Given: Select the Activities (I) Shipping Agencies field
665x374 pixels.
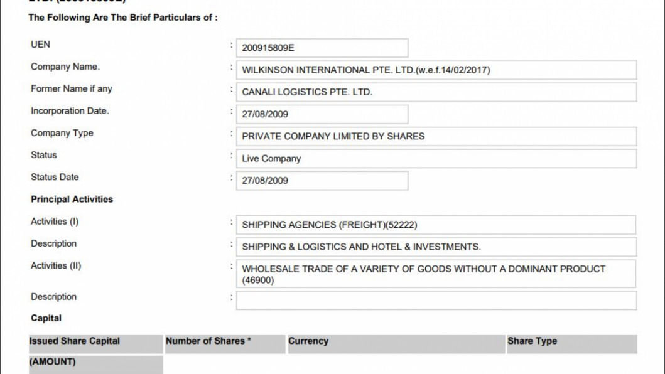Looking at the screenshot, I should [x=436, y=225].
